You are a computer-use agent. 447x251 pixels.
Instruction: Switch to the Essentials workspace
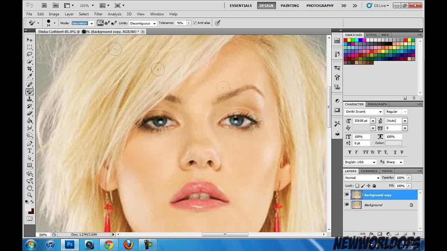pyautogui.click(x=241, y=6)
